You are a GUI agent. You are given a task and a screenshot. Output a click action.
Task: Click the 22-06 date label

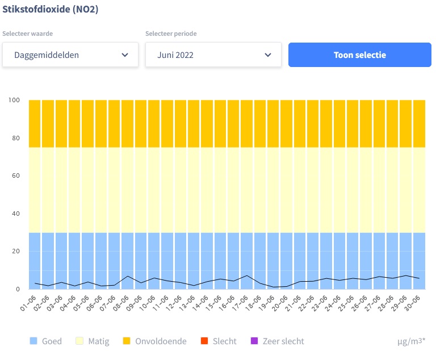pos(306,303)
